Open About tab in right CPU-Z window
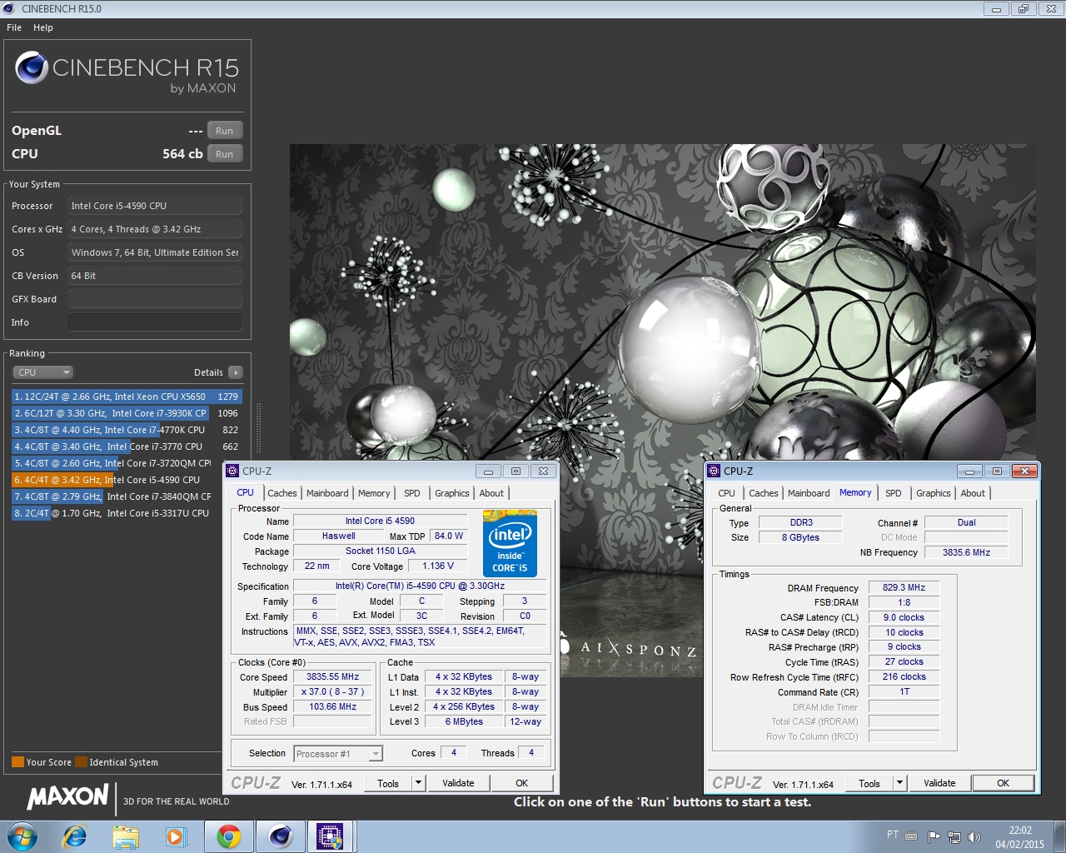Viewport: 1066px width, 853px height. pos(973,493)
